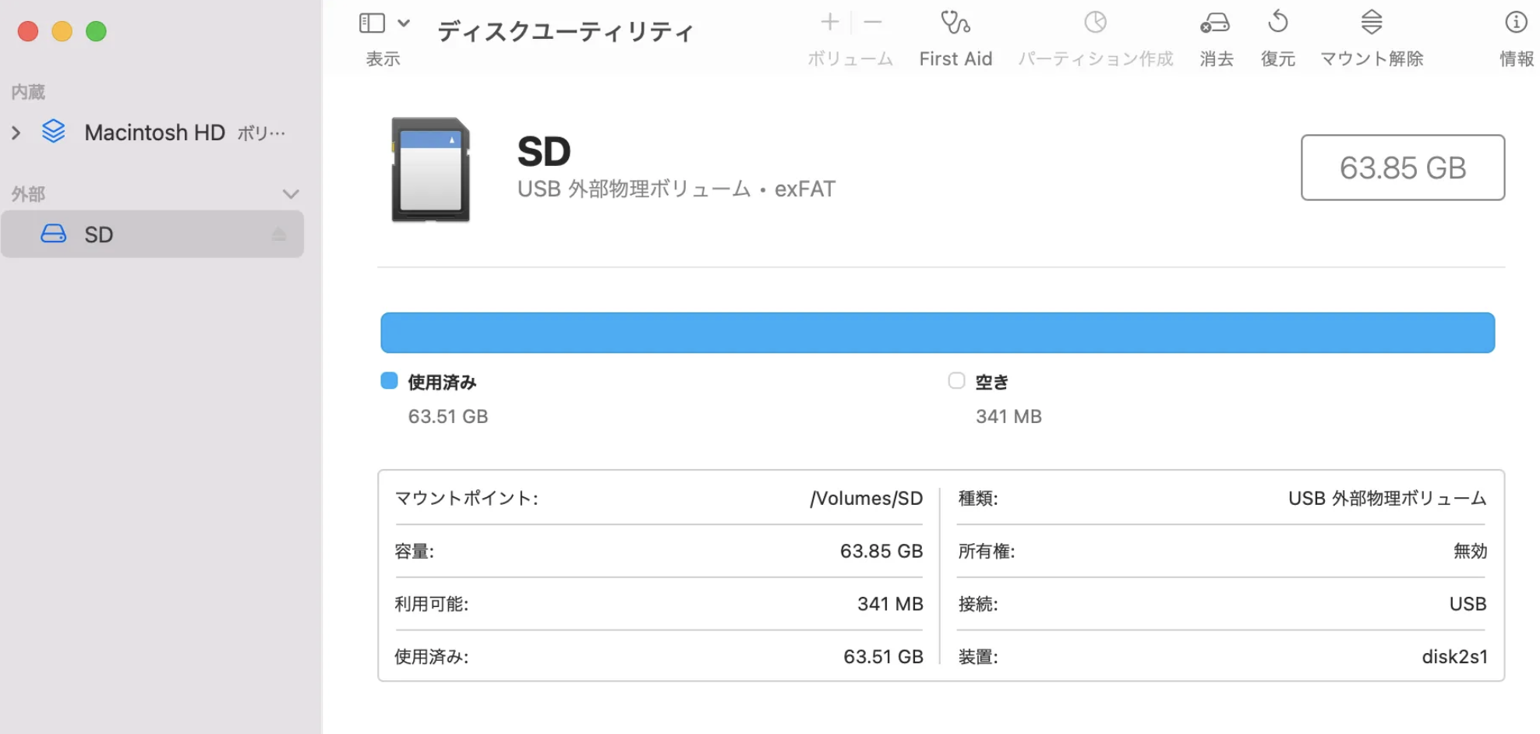1540x734 pixels.
Task: Click the 接続 USB value
Action: [x=1468, y=604]
